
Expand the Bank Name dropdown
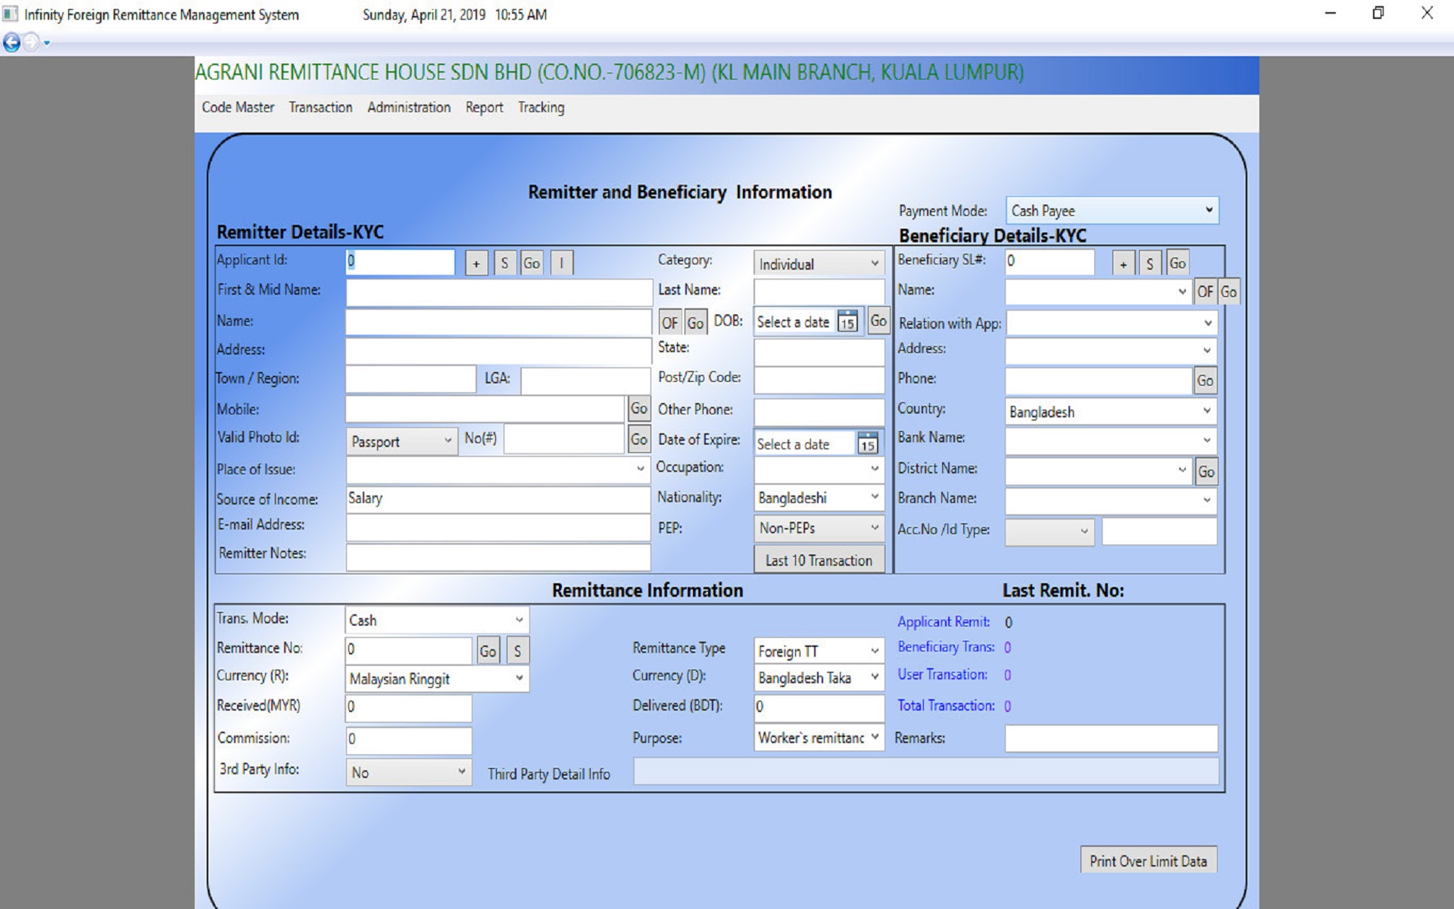click(1111, 440)
